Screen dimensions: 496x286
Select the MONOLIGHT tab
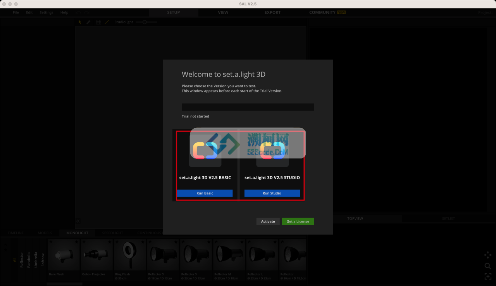[x=77, y=233]
